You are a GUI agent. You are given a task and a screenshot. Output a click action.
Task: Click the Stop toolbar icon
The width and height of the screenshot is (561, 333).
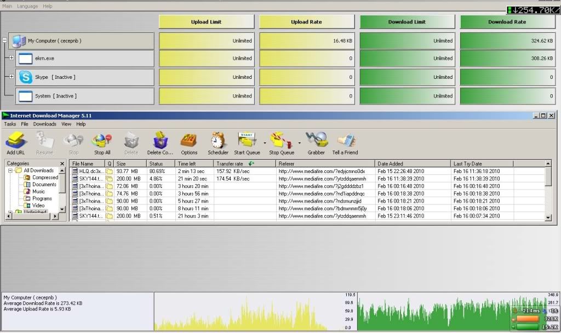[73, 140]
